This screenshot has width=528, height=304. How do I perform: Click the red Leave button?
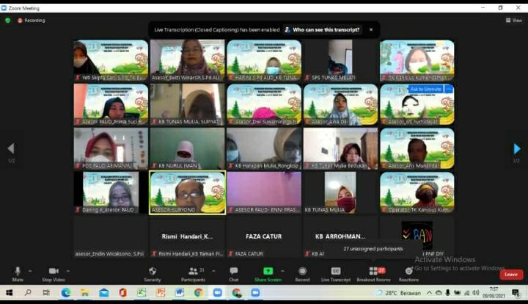[x=511, y=274]
